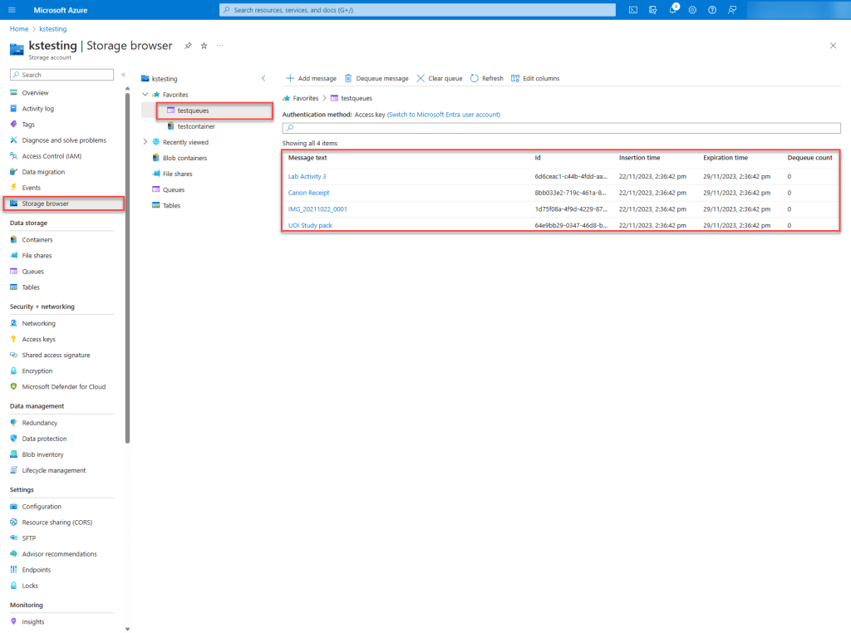Open the notifications bell icon
Image resolution: width=851 pixels, height=633 pixels.
tap(673, 10)
